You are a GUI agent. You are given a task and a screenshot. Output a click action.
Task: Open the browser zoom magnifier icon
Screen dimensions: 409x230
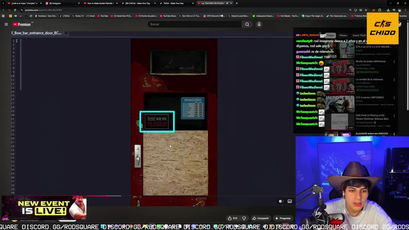click(x=351, y=10)
